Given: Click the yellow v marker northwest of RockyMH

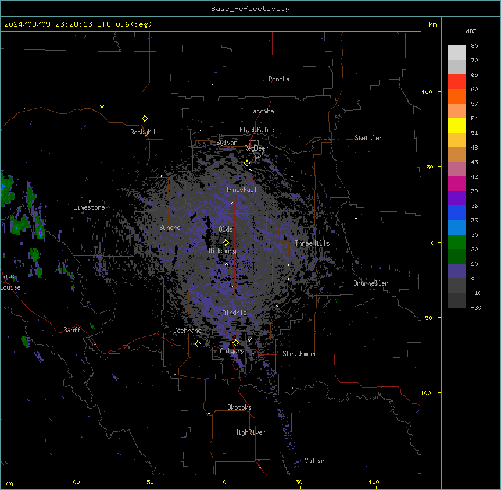Looking at the screenshot, I should (102, 107).
